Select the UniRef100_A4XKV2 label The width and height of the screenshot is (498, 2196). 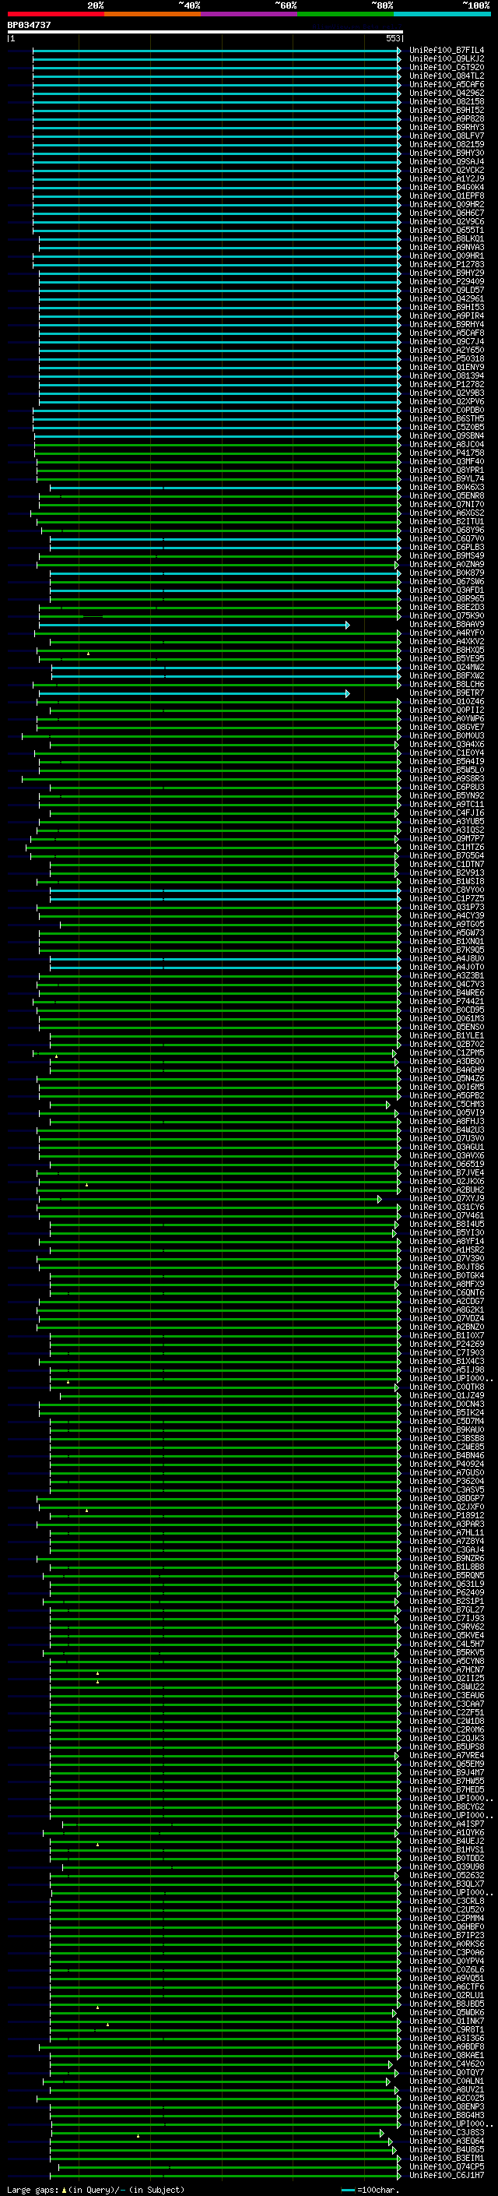(x=447, y=641)
